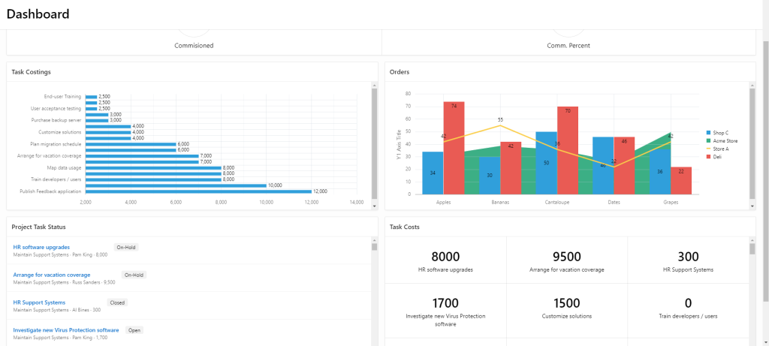Image resolution: width=769 pixels, height=346 pixels.
Task: Open Investigate new Virus Protection software link
Action: point(66,330)
